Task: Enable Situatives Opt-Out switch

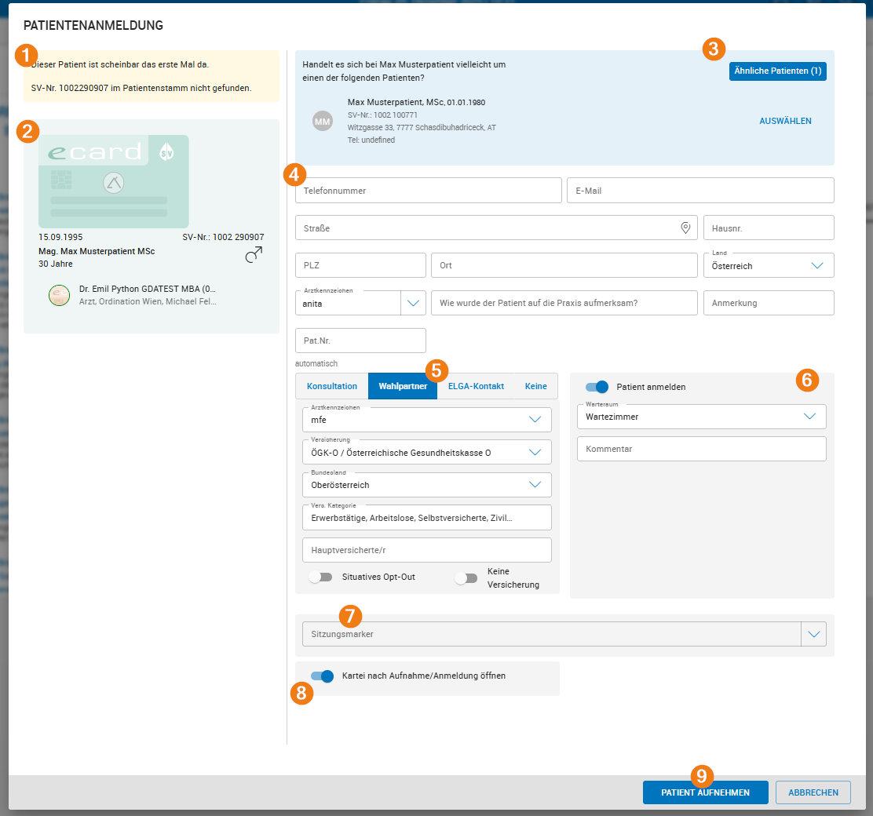Action: (320, 577)
